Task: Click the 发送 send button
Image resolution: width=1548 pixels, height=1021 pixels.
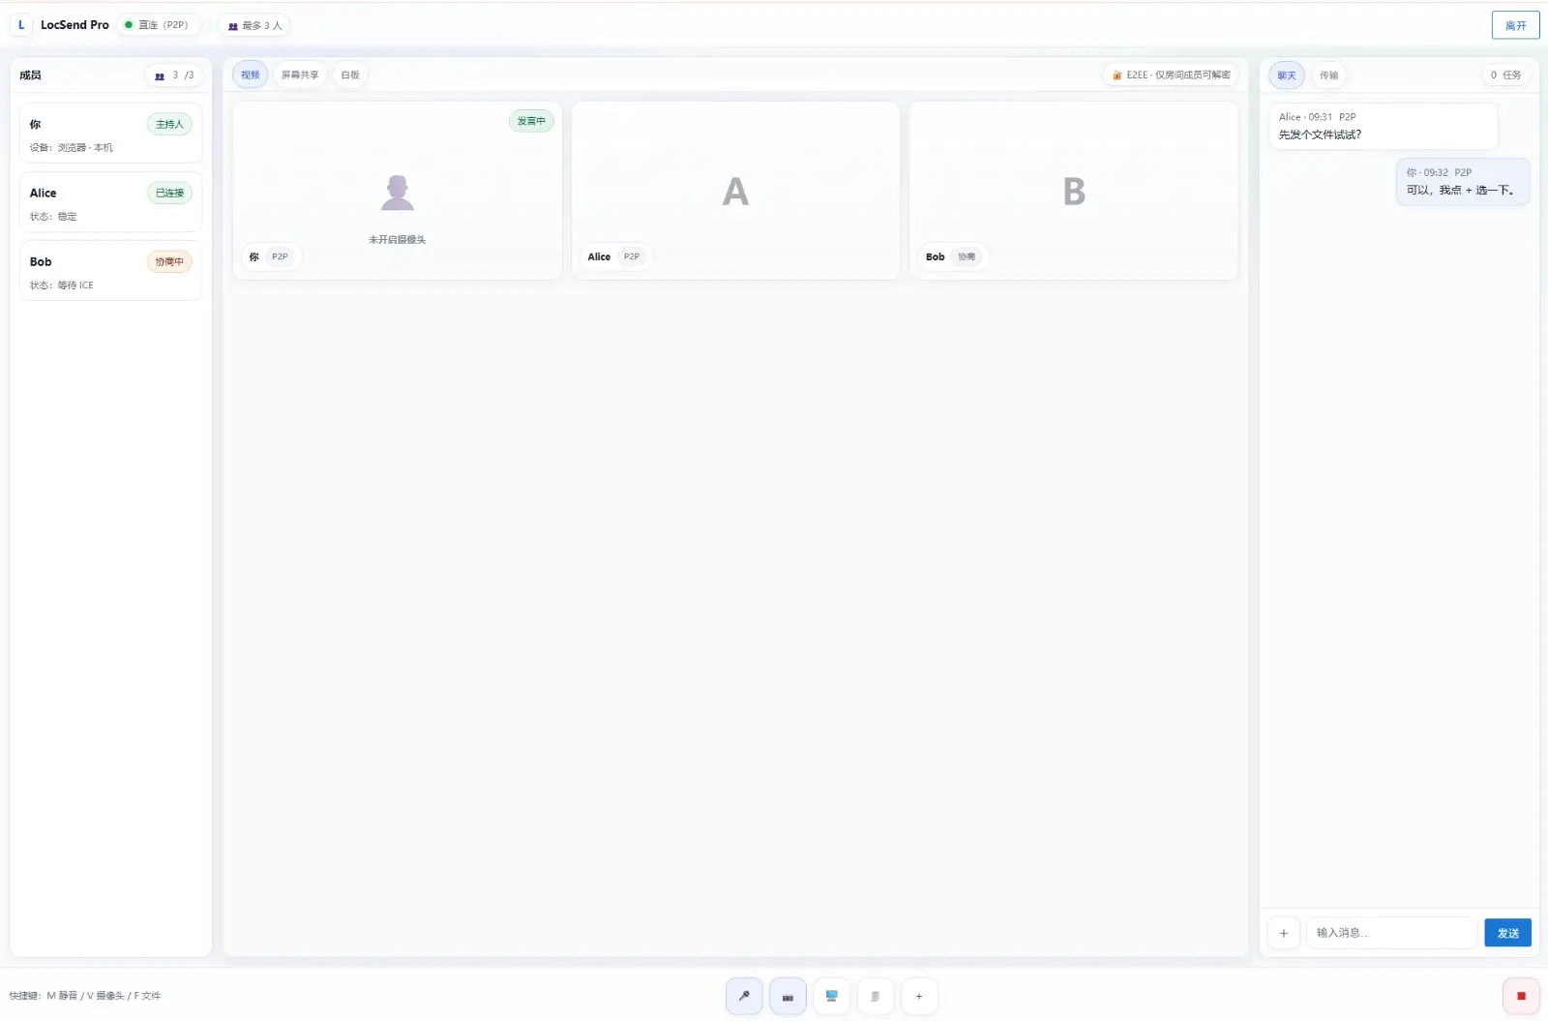Action: pyautogui.click(x=1507, y=933)
